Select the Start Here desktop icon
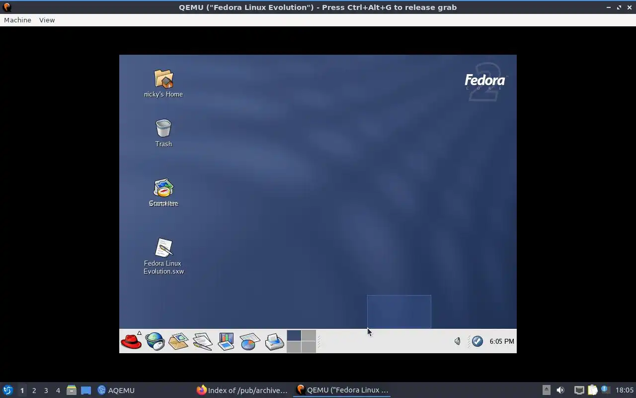The image size is (636, 398). (163, 193)
